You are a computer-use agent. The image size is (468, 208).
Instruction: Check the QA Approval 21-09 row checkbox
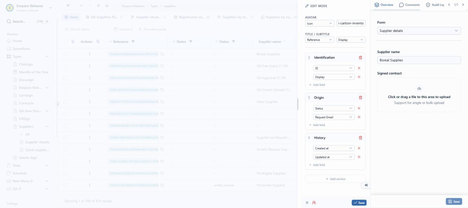pos(65,78)
